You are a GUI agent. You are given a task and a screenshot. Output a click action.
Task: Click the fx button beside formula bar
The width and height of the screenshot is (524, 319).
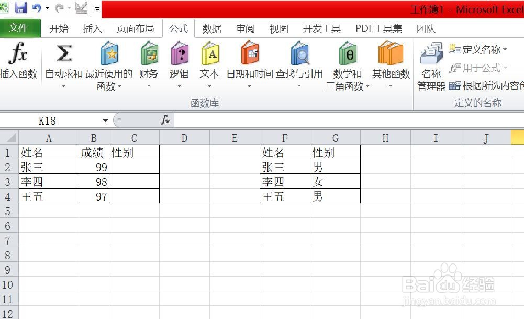165,120
